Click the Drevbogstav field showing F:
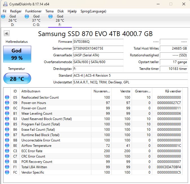The image size is (190, 184). 98,69
